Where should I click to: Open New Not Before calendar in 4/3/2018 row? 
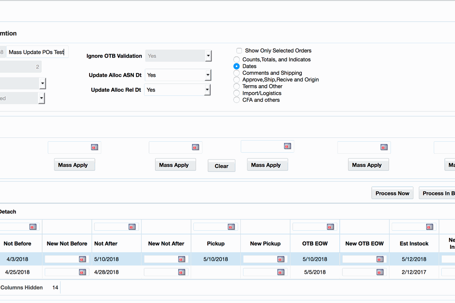pos(82,259)
